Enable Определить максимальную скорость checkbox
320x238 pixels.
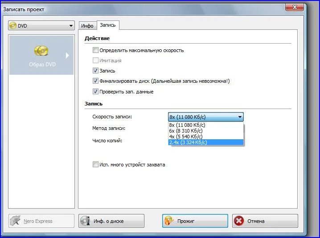click(95, 50)
